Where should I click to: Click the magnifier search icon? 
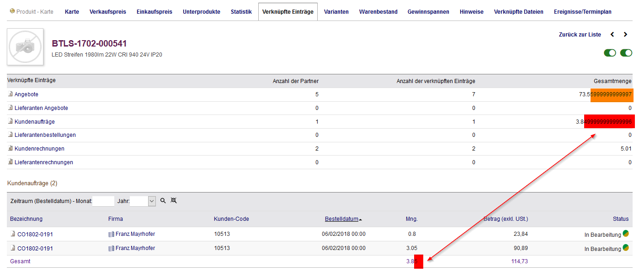pos(163,201)
